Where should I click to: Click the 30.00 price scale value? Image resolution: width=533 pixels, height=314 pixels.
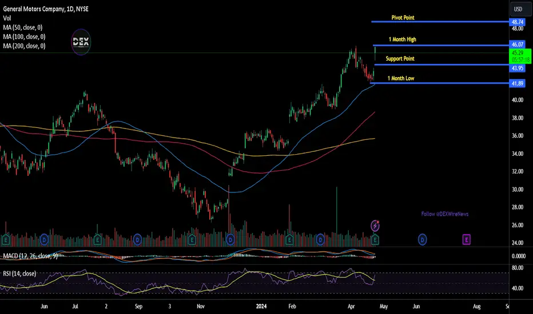click(518, 190)
